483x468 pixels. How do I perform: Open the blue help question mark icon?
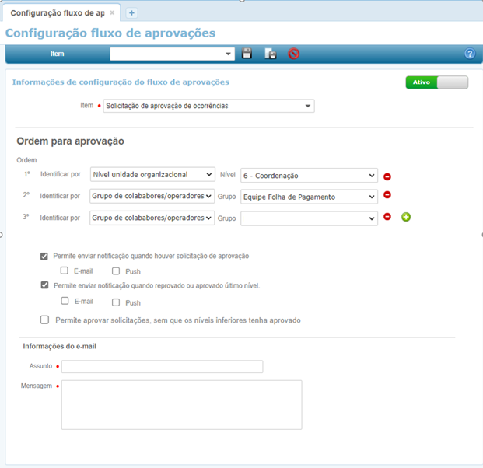click(x=470, y=54)
